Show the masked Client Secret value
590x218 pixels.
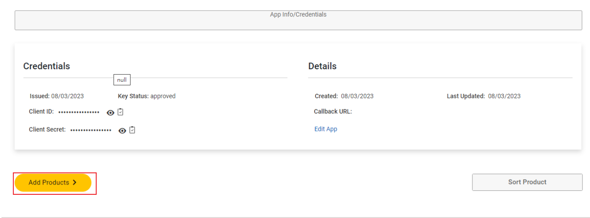tap(122, 130)
